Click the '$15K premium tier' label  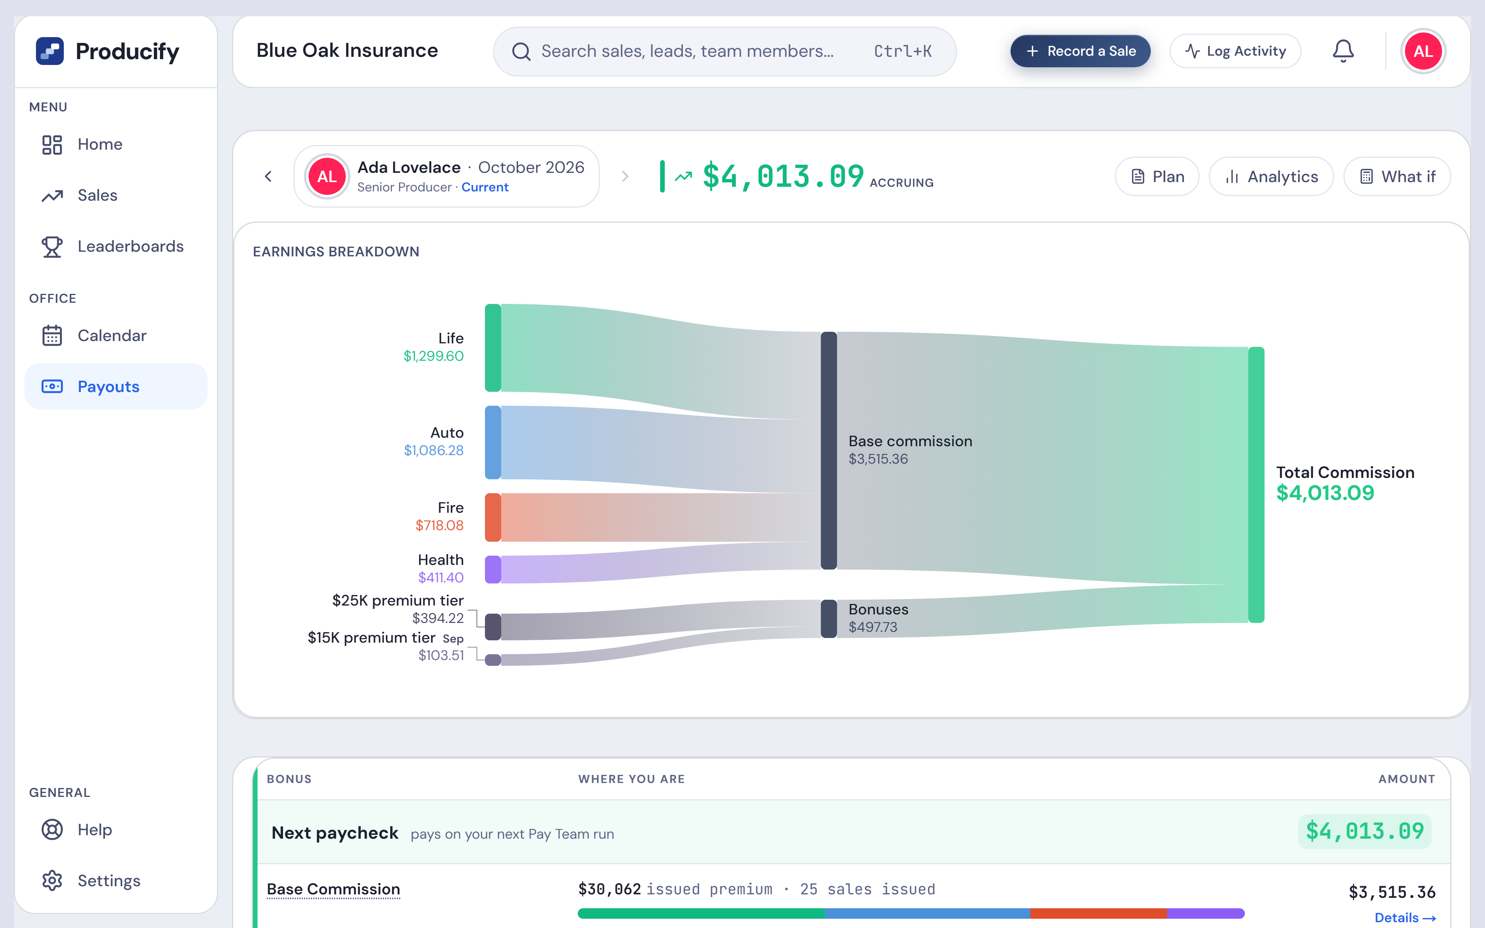(371, 638)
